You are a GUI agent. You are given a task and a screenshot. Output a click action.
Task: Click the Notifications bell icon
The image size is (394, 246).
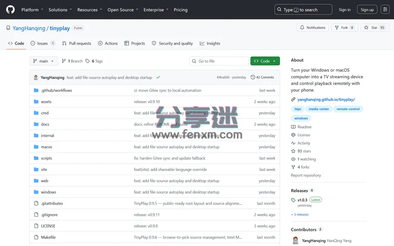pos(302,27)
